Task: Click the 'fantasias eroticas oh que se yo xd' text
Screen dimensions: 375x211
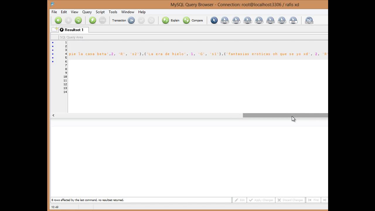Action: [x=269, y=54]
